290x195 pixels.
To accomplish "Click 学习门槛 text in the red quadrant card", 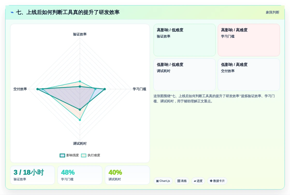I will coord(228,36).
